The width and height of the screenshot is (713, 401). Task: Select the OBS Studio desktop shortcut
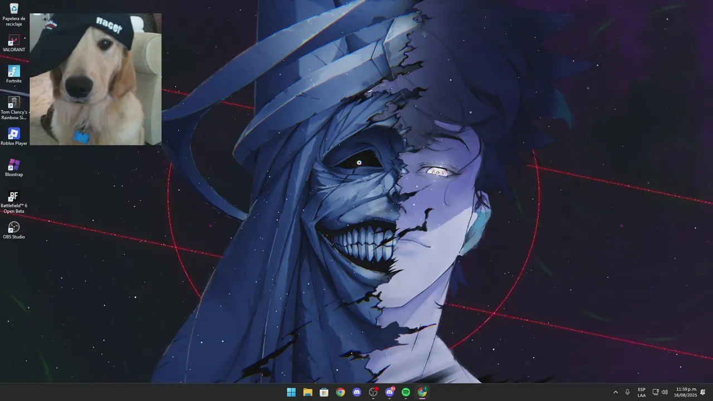14,231
